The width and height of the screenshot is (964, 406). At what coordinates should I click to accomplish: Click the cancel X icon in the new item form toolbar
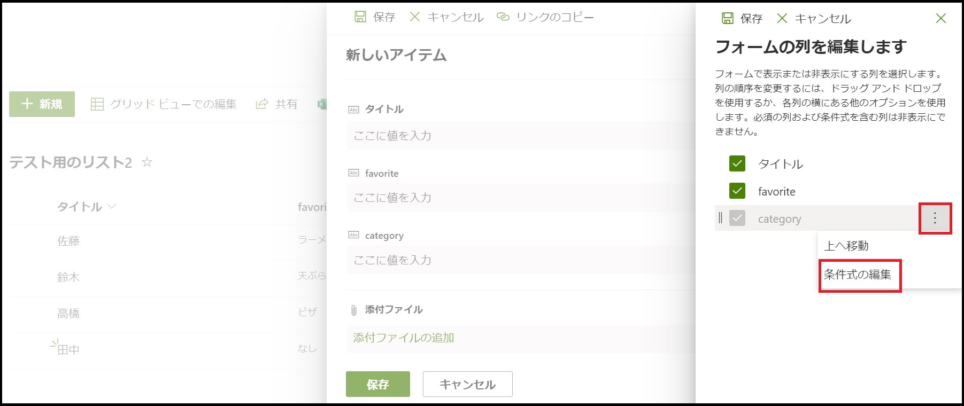[415, 17]
